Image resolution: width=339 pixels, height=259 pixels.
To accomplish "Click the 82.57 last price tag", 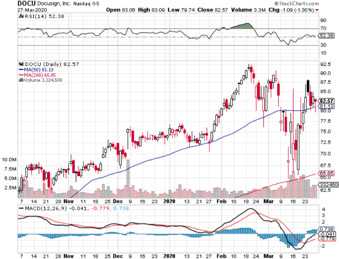I will tap(326, 101).
